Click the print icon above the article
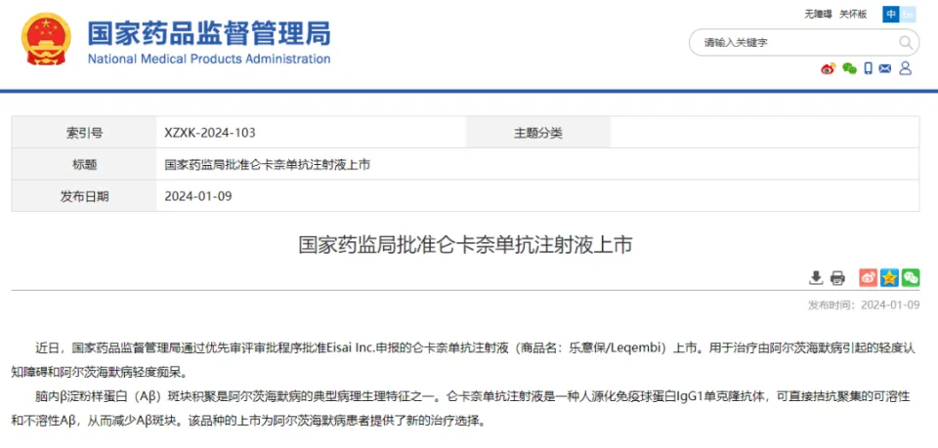This screenshot has height=448, width=938. 837,278
